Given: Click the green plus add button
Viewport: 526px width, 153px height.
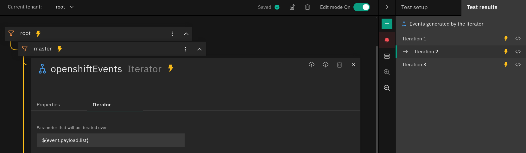Looking at the screenshot, I should (387, 24).
